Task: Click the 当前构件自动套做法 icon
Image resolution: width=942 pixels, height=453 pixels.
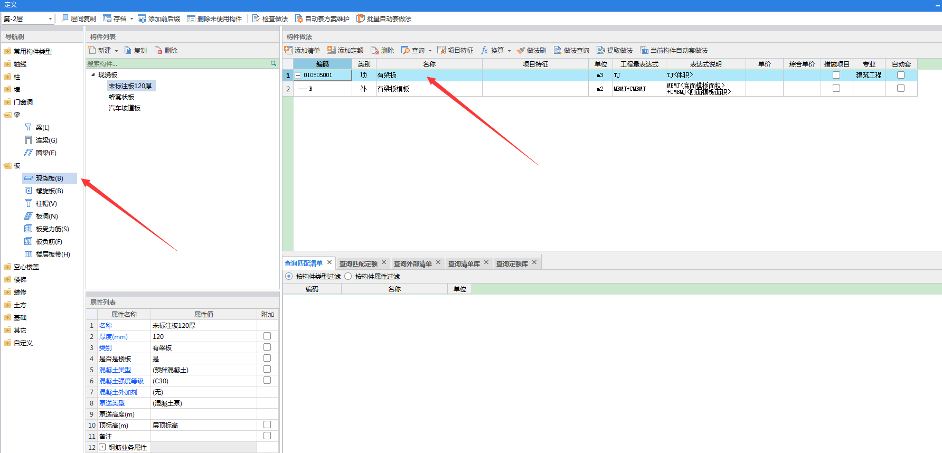Action: coord(644,50)
